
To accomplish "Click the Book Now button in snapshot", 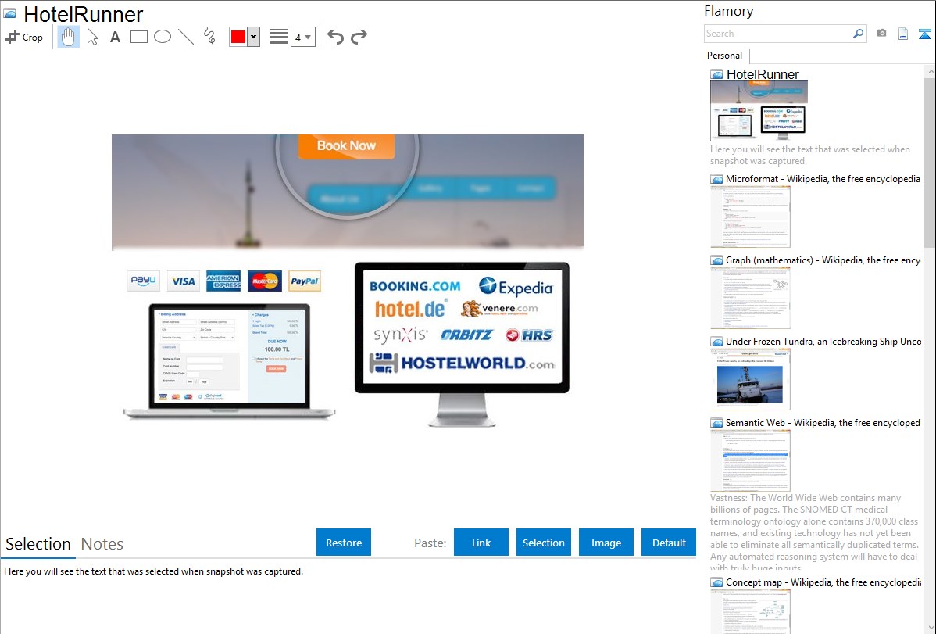I will tap(346, 146).
